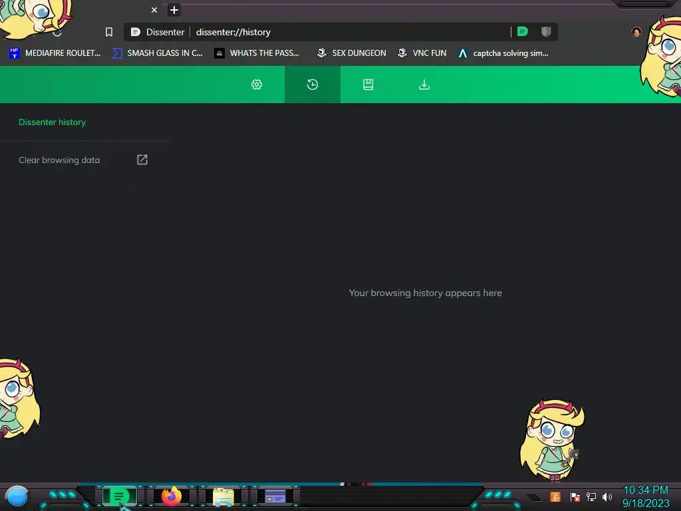681x511 pixels.
Task: Close the current browser tab
Action: (x=154, y=10)
